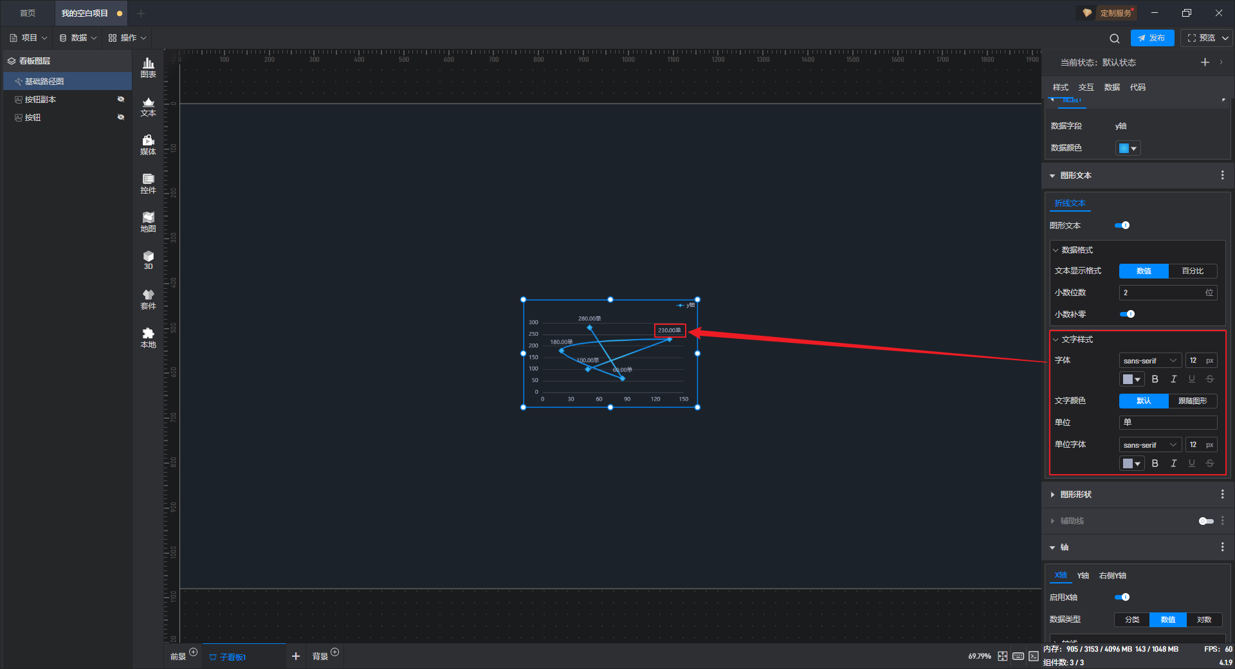Toggle the 启用X轴 switch
Screen dimensions: 1235x669
1122,598
